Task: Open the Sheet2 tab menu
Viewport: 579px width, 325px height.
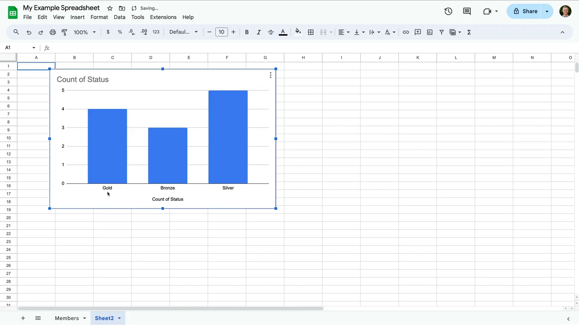Action: [x=118, y=318]
